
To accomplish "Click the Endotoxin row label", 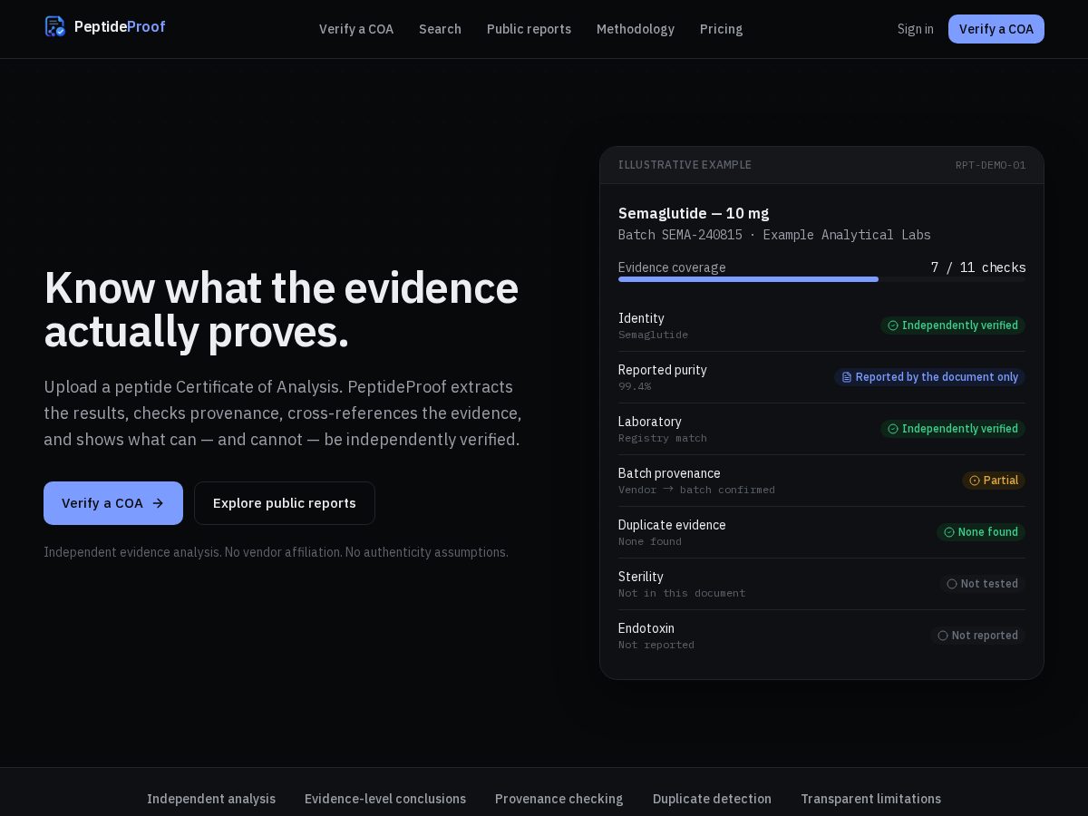I will coord(646,628).
